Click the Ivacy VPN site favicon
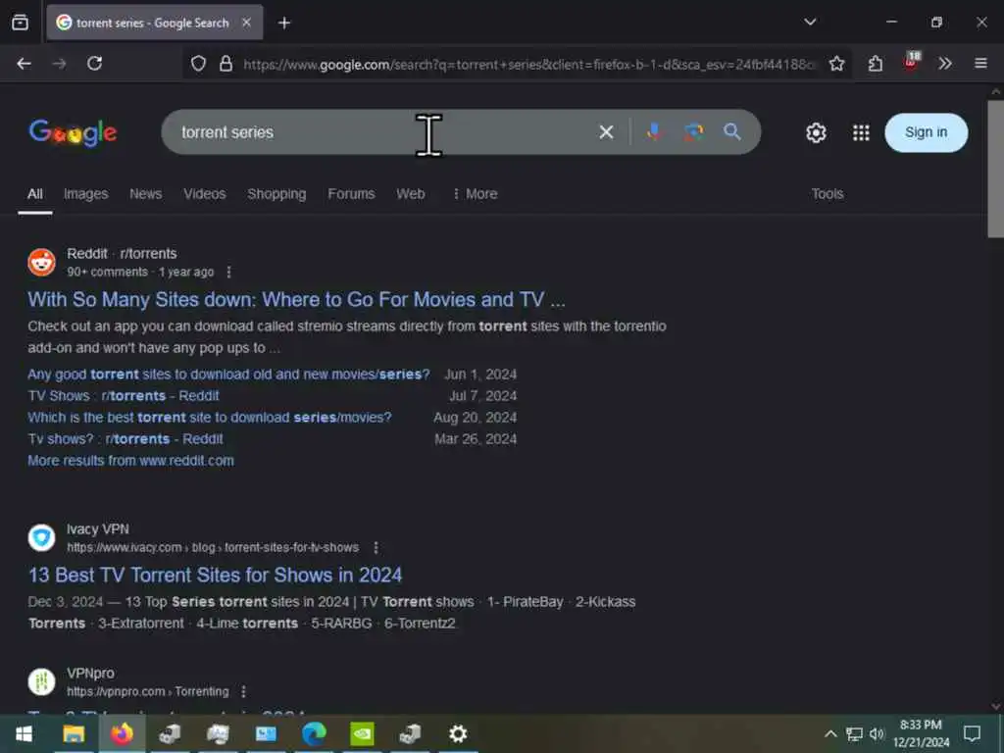This screenshot has width=1004, height=753. [x=41, y=538]
